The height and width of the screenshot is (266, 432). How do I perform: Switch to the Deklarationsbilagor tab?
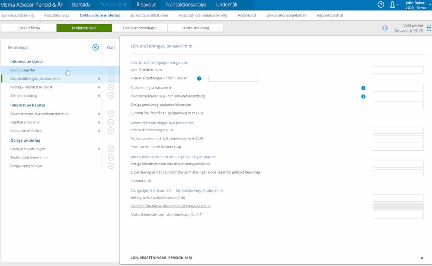(140, 28)
